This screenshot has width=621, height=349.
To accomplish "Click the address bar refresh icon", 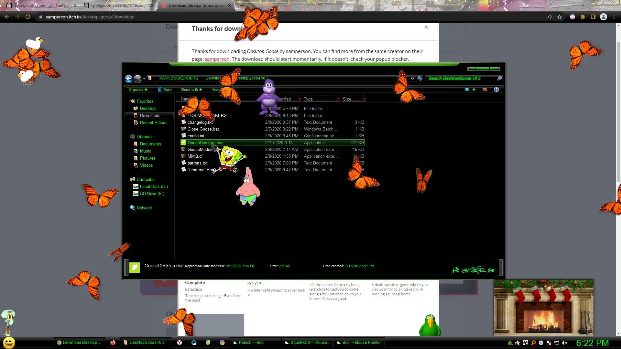I will pyautogui.click(x=420, y=78).
